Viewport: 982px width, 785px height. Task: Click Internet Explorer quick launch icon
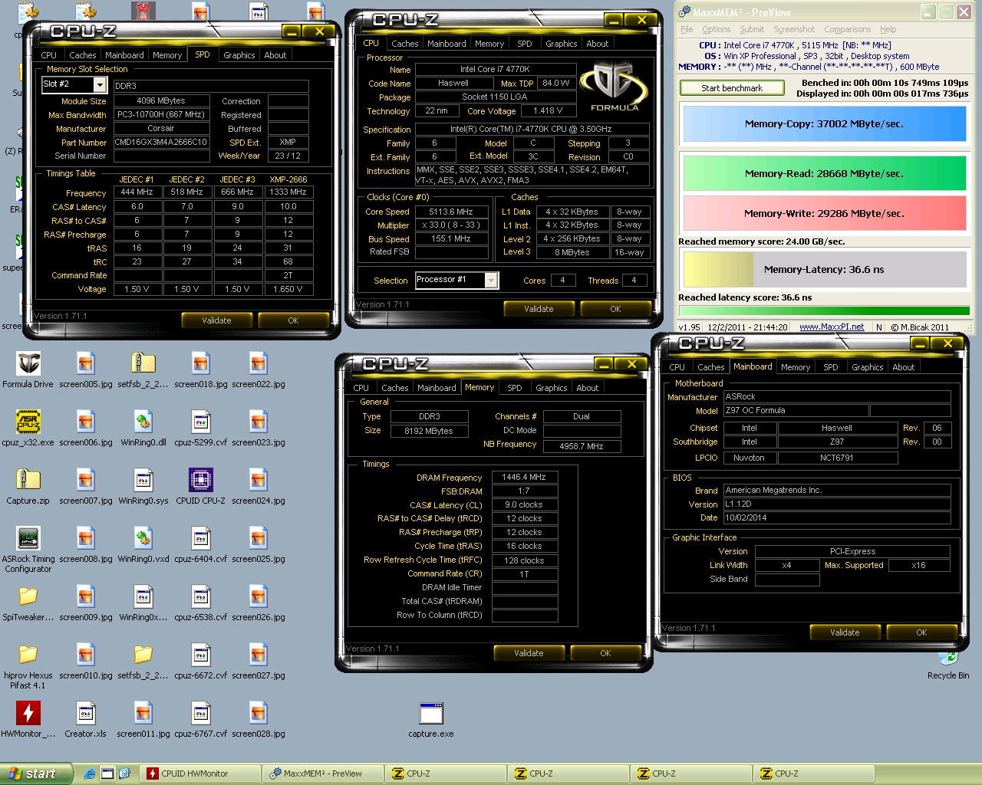[x=91, y=774]
